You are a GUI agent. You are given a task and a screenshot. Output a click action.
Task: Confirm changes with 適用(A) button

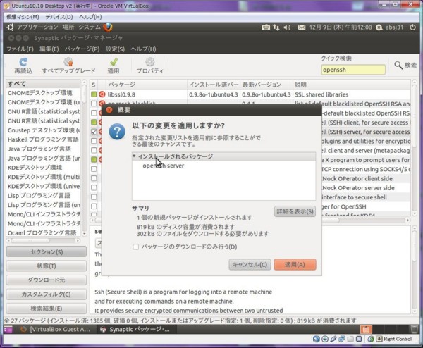295,264
